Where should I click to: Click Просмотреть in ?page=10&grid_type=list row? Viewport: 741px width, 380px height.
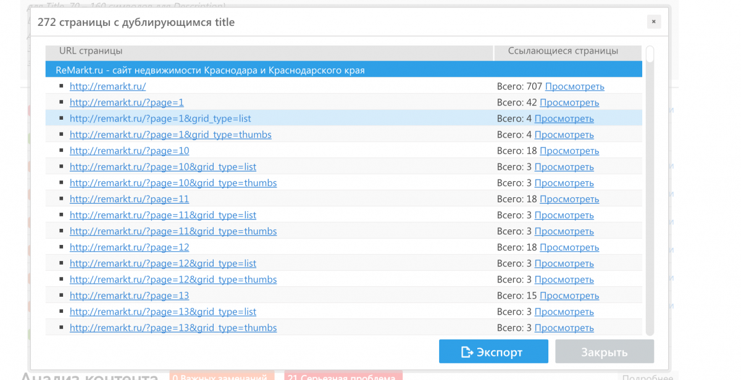pos(564,167)
